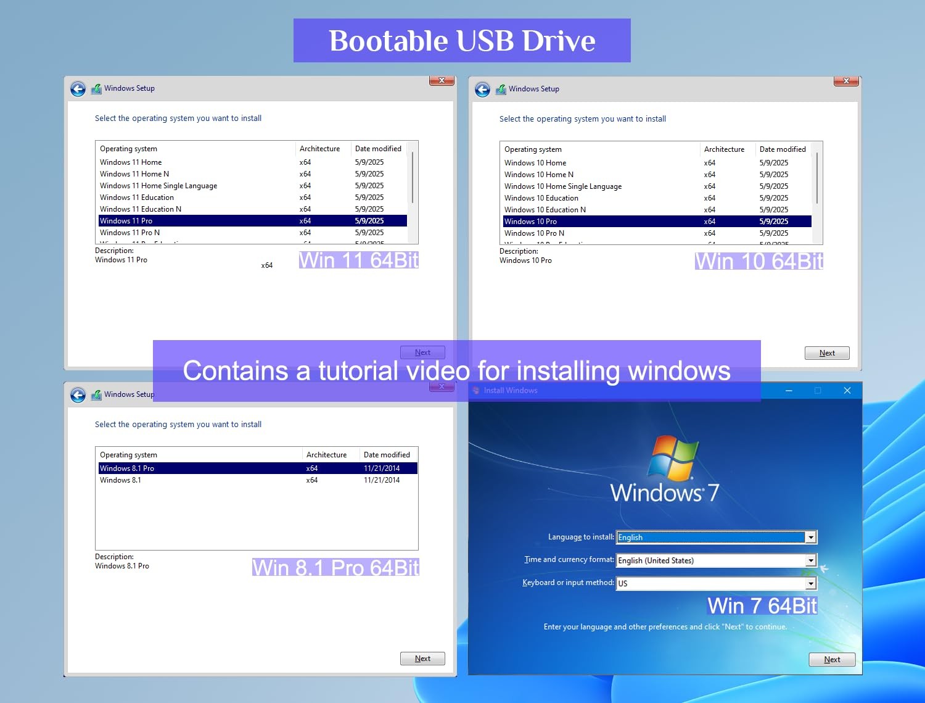Select the highlighted Windows 10 Pro row
This screenshot has width=925, height=703.
pyautogui.click(x=657, y=222)
